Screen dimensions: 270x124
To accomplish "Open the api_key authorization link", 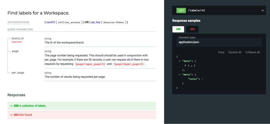I will (96, 22).
